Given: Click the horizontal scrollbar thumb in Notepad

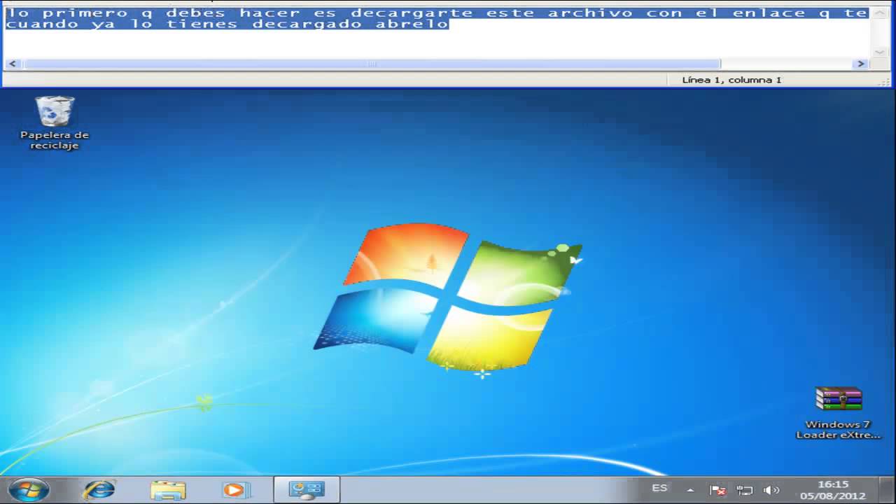Looking at the screenshot, I should tap(372, 64).
